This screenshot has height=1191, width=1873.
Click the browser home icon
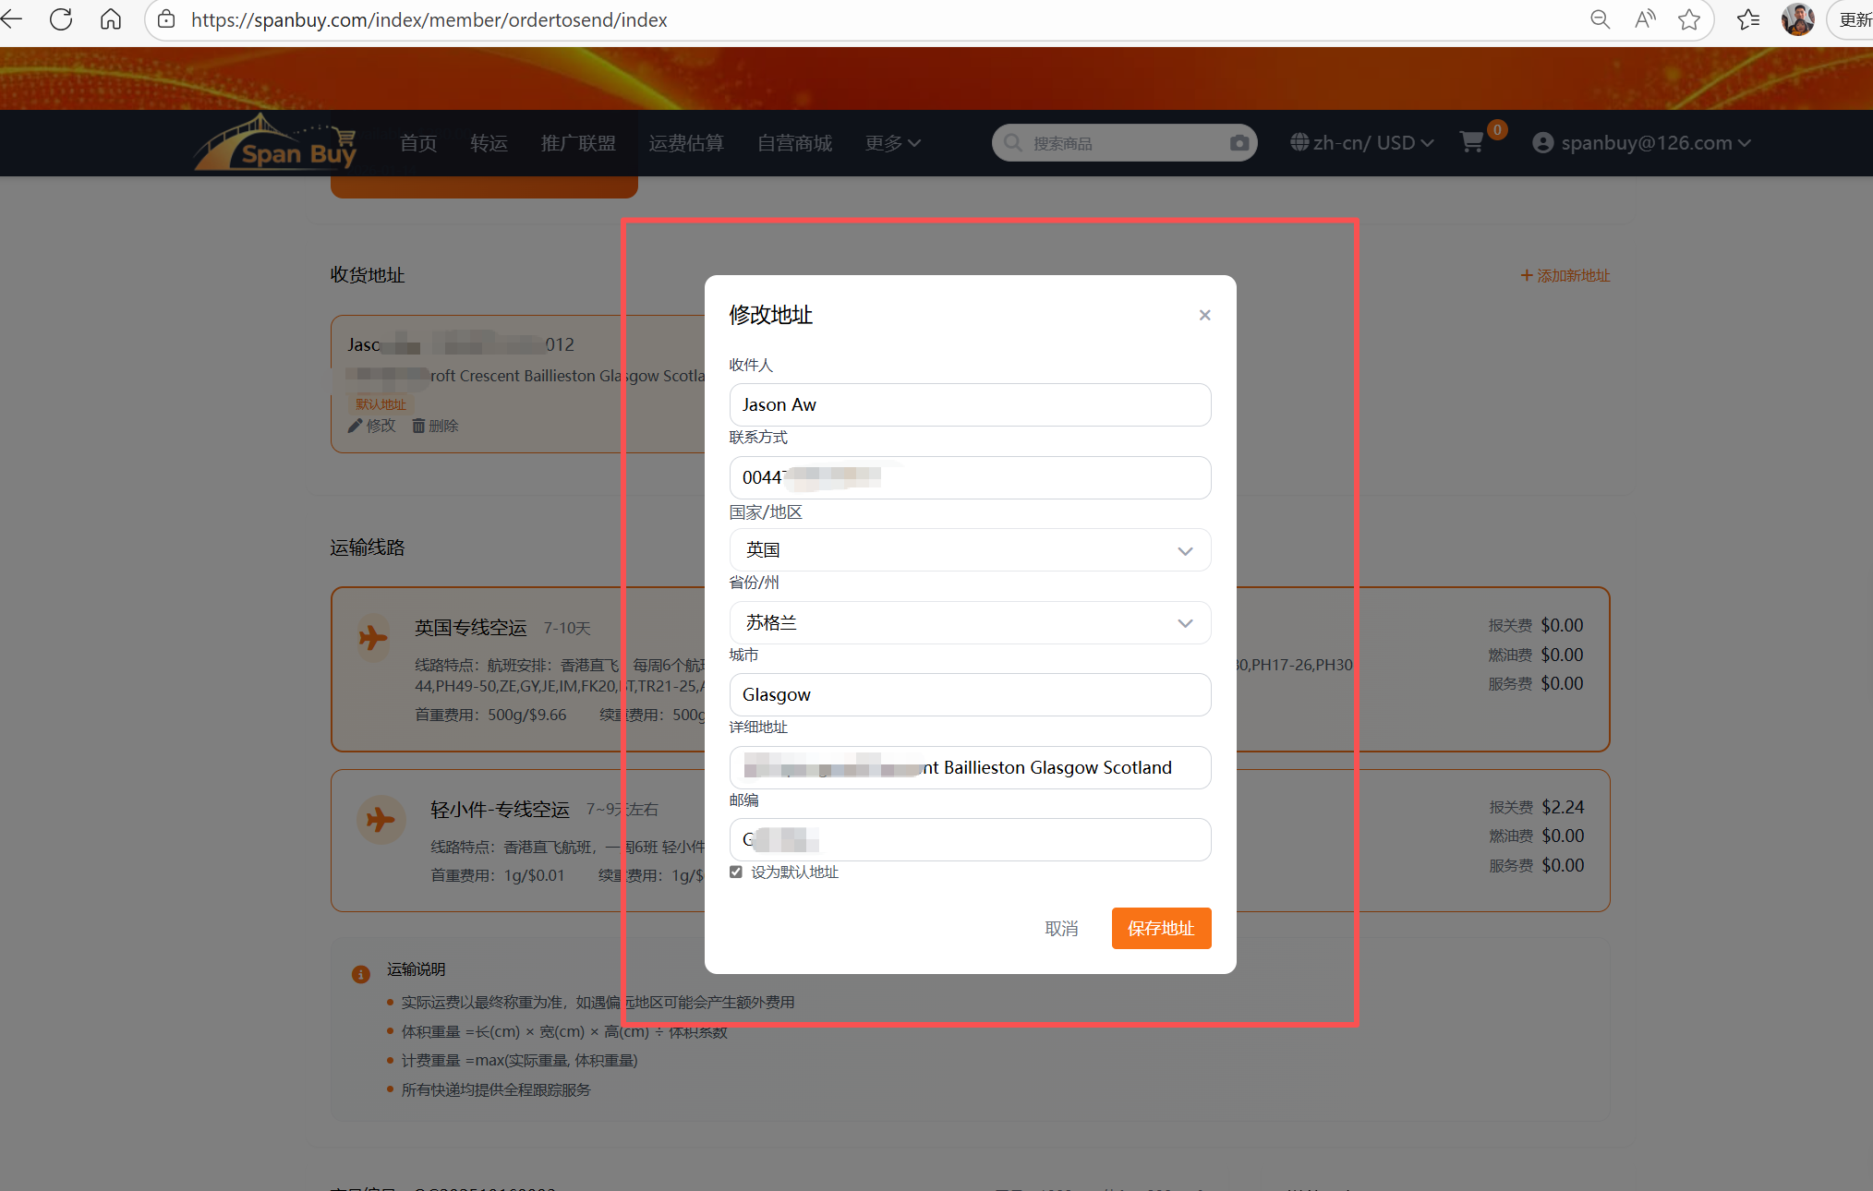tap(111, 19)
